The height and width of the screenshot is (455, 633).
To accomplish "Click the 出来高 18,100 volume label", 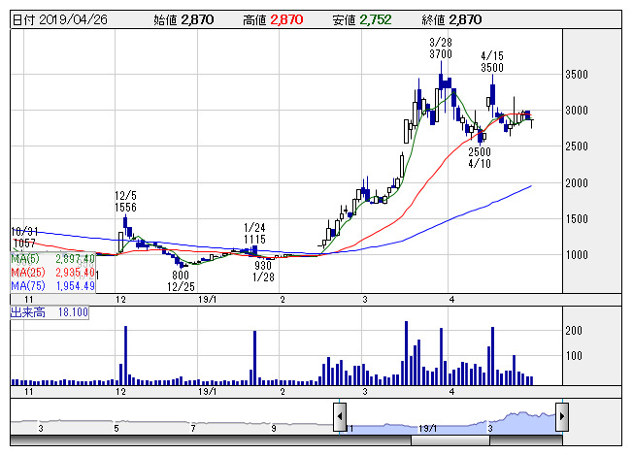I will click(x=50, y=312).
